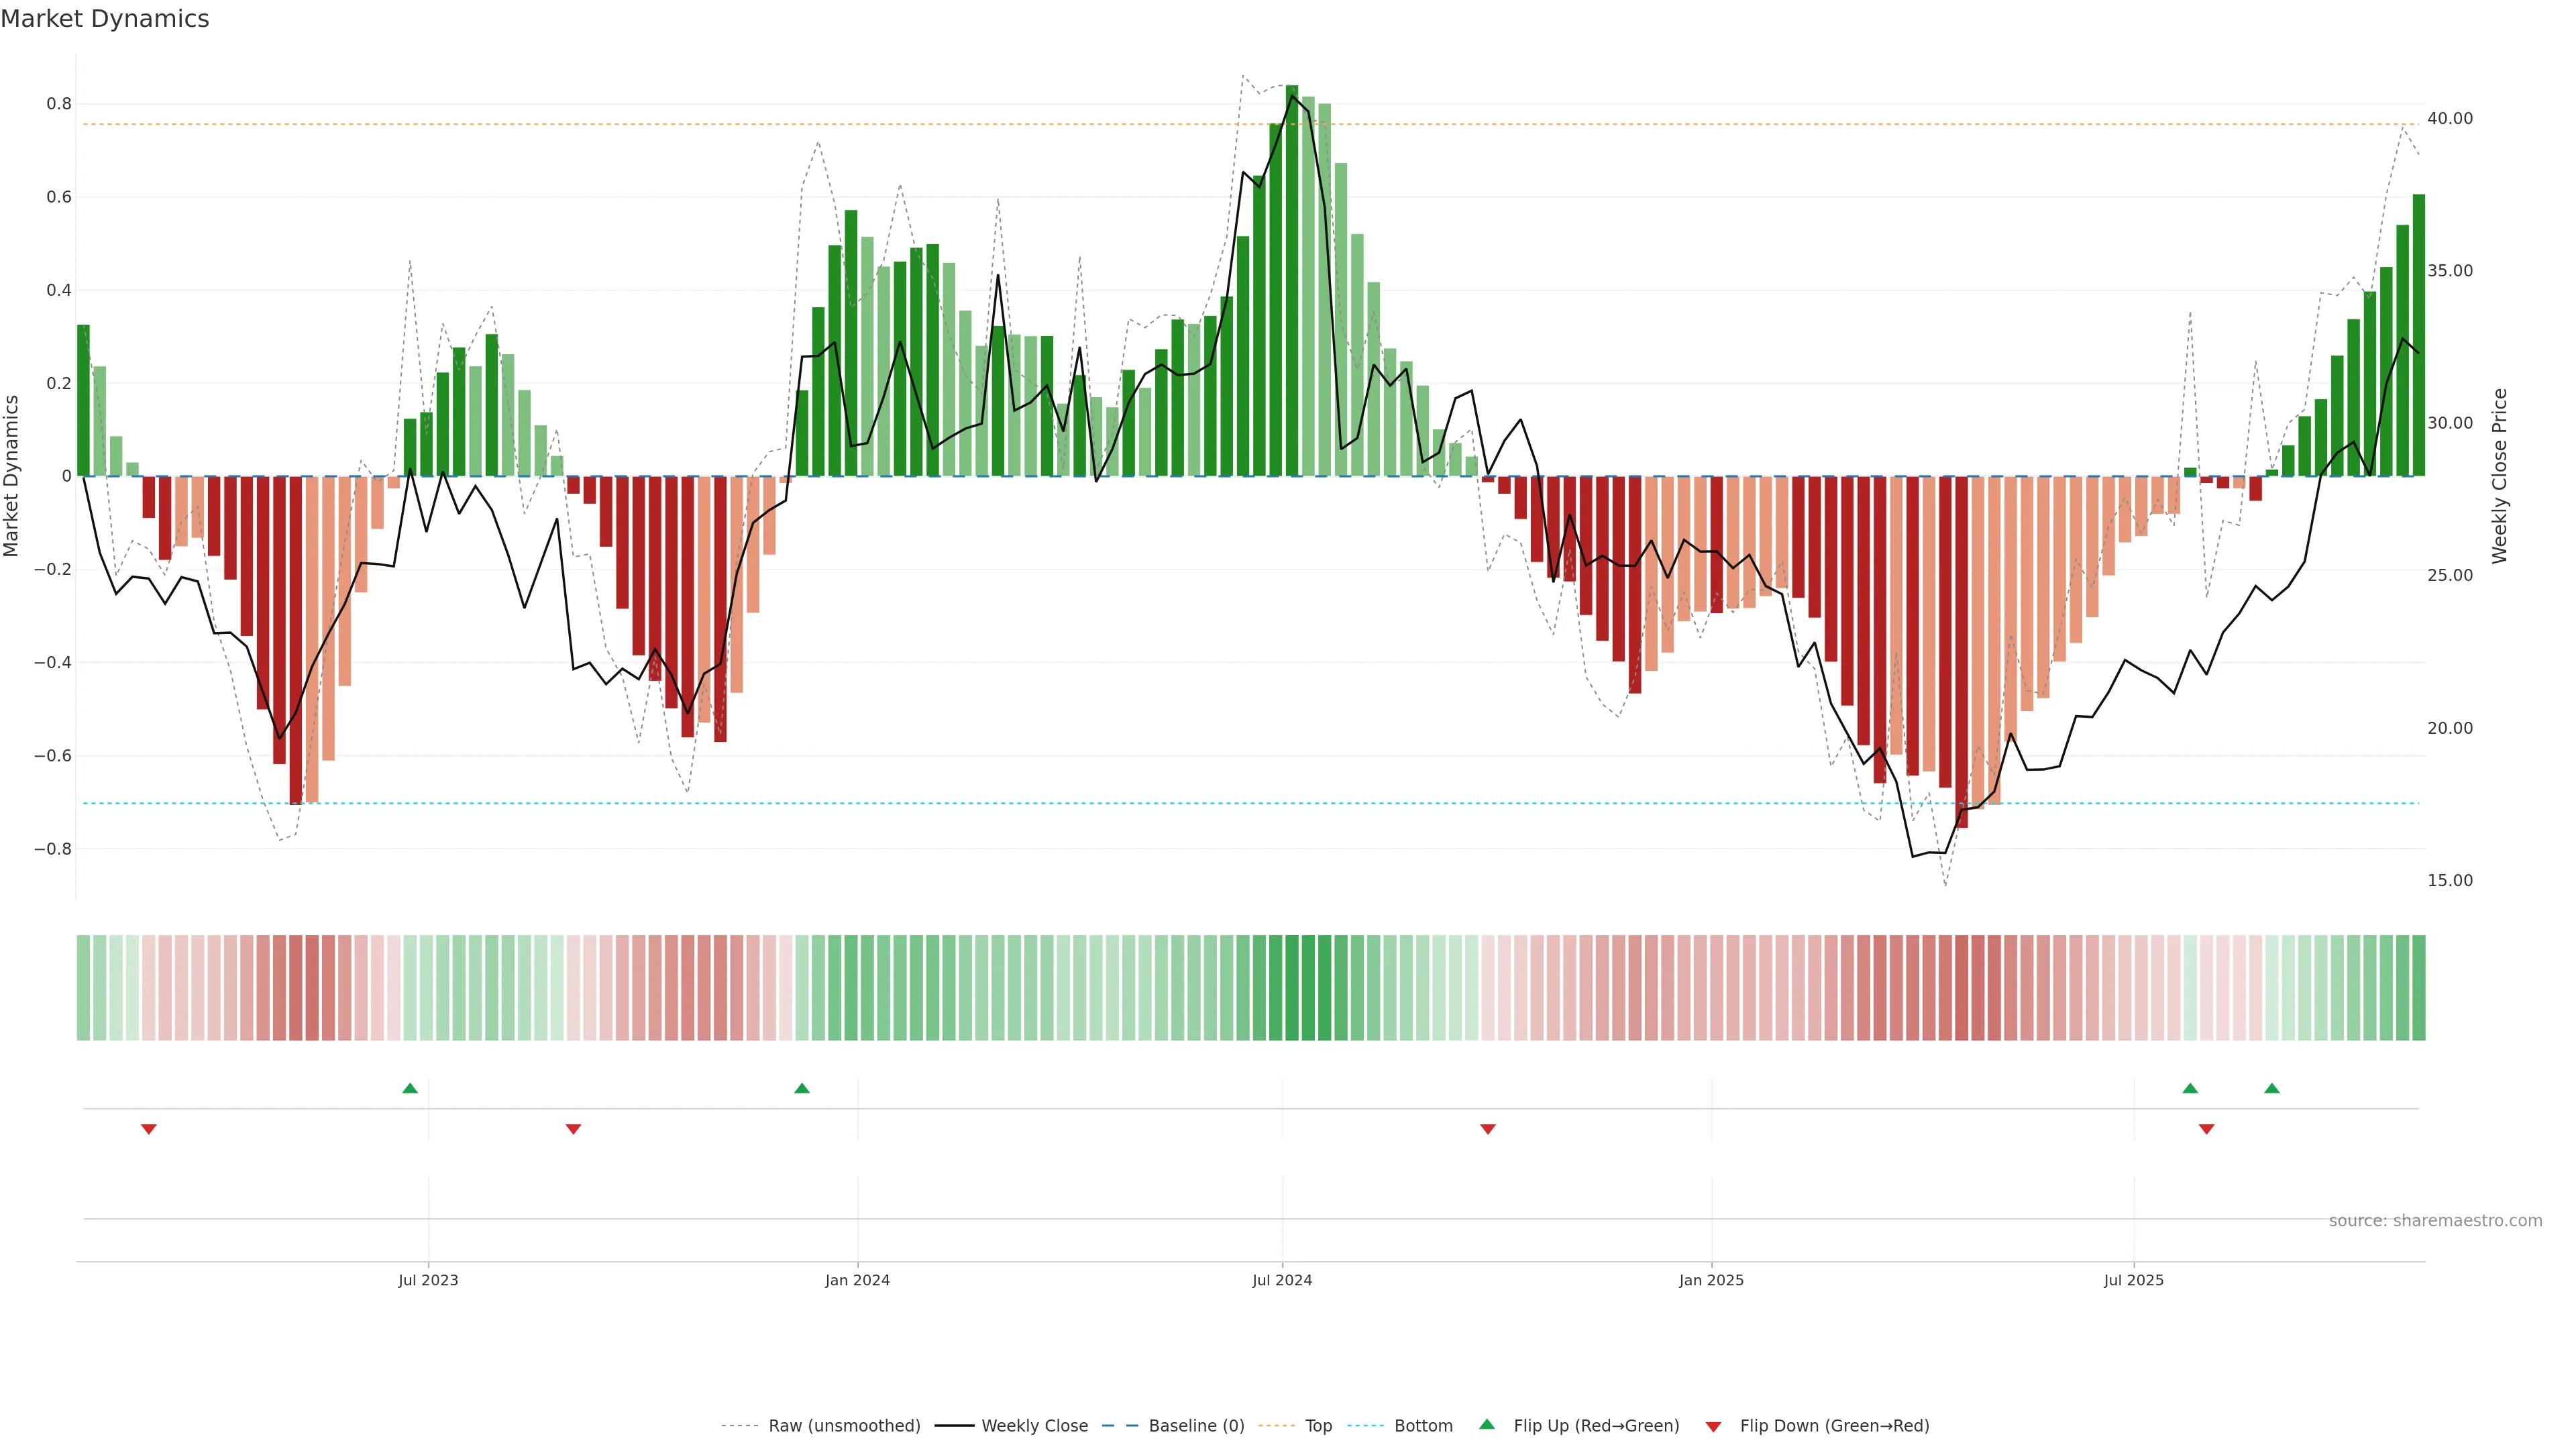The height and width of the screenshot is (1449, 2576).
Task: Click the first green flip-up triangle near Jul 2023
Action: coord(410,1088)
